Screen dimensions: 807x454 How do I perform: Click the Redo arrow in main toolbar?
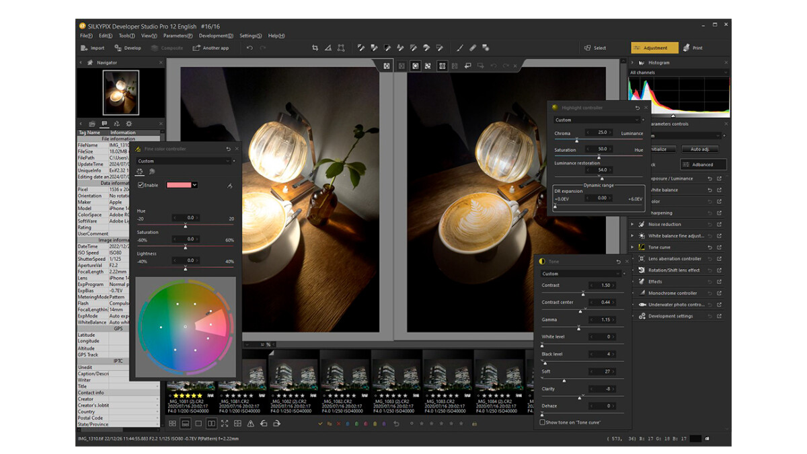point(262,48)
